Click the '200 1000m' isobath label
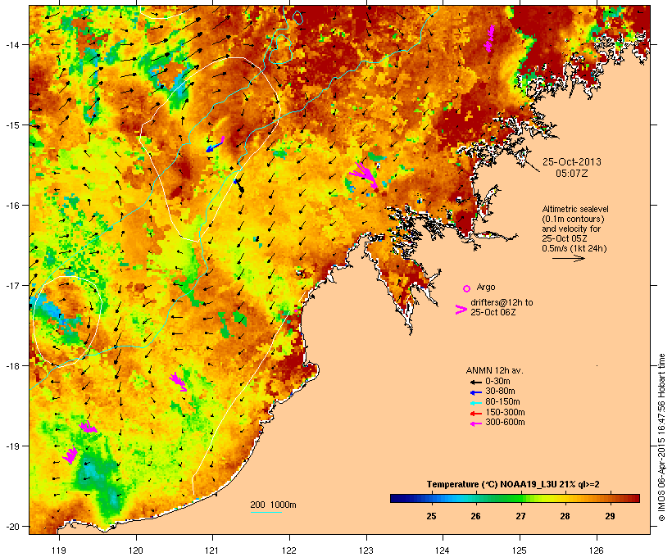The width and height of the screenshot is (672, 557). point(273,505)
